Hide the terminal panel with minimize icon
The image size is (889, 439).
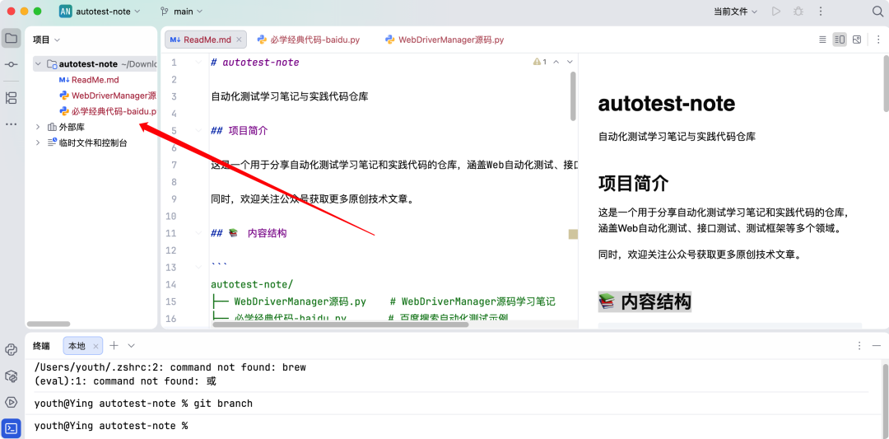click(877, 345)
